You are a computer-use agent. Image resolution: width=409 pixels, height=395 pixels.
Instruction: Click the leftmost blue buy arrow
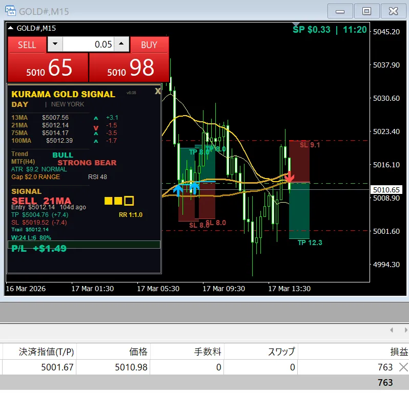pyautogui.click(x=178, y=190)
